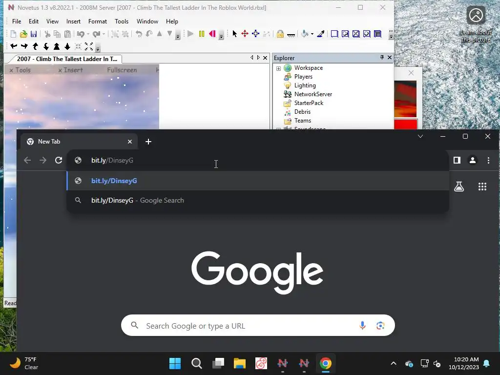Open the Redo history dropdown arrow
This screenshot has width=500, height=375.
[x=104, y=34]
